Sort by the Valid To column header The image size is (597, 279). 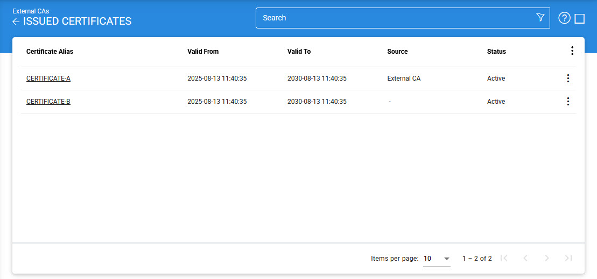coord(299,52)
